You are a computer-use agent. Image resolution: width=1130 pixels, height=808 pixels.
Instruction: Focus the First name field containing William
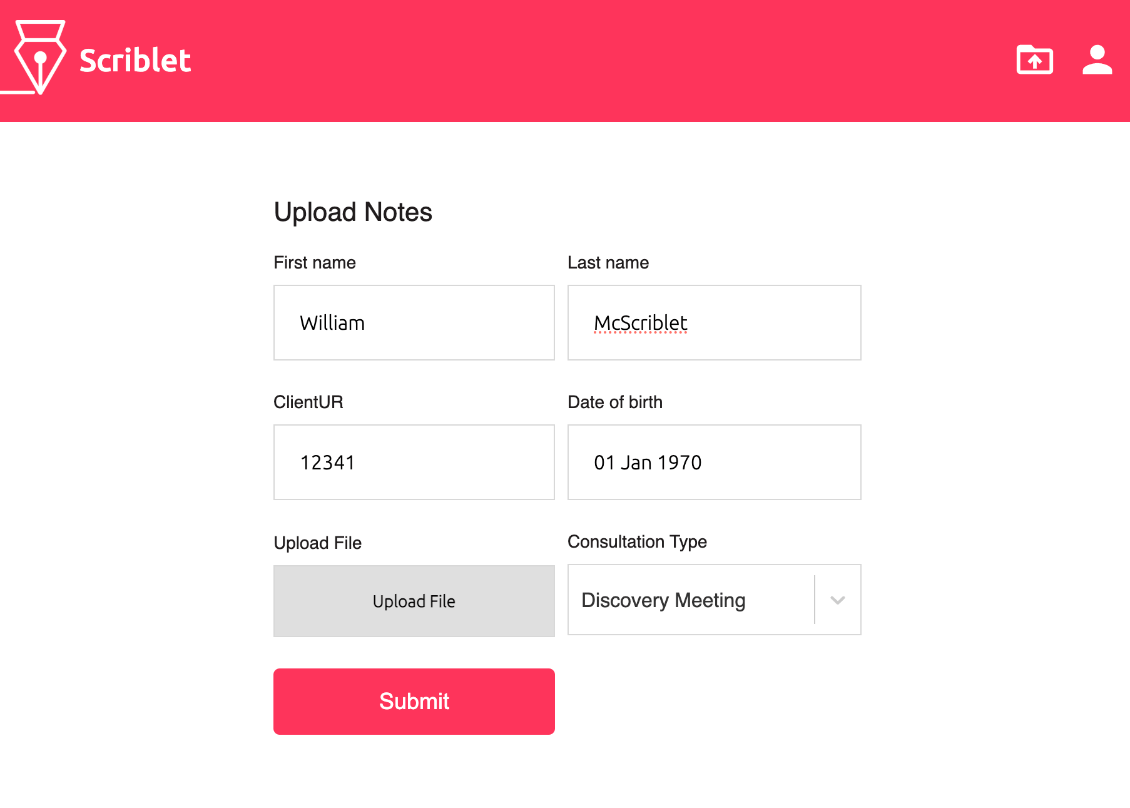coord(414,322)
